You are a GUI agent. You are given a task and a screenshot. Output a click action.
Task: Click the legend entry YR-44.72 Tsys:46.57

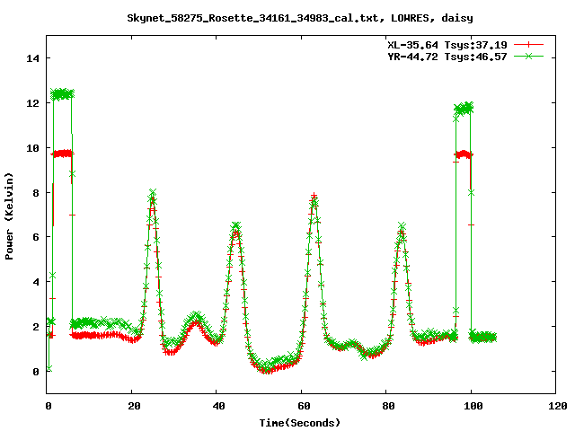tap(447, 57)
